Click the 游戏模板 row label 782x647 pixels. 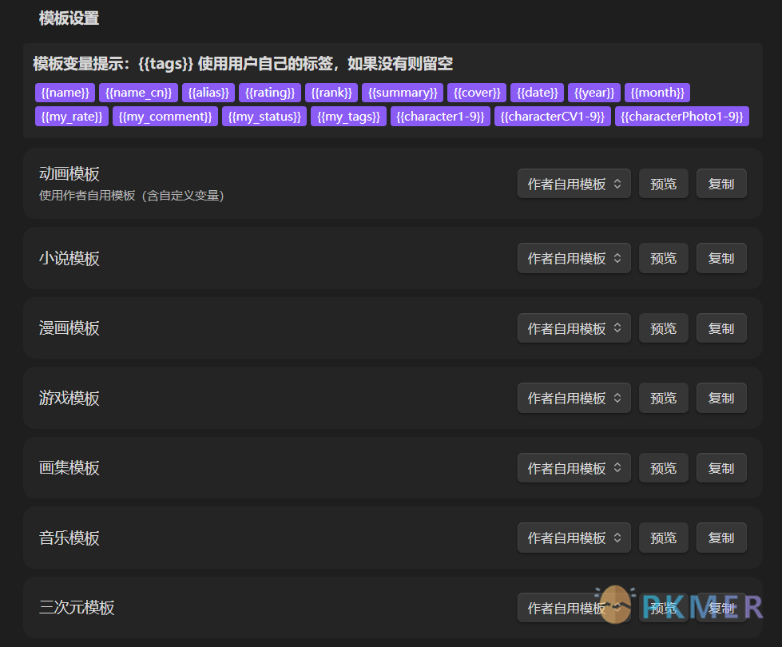[69, 398]
